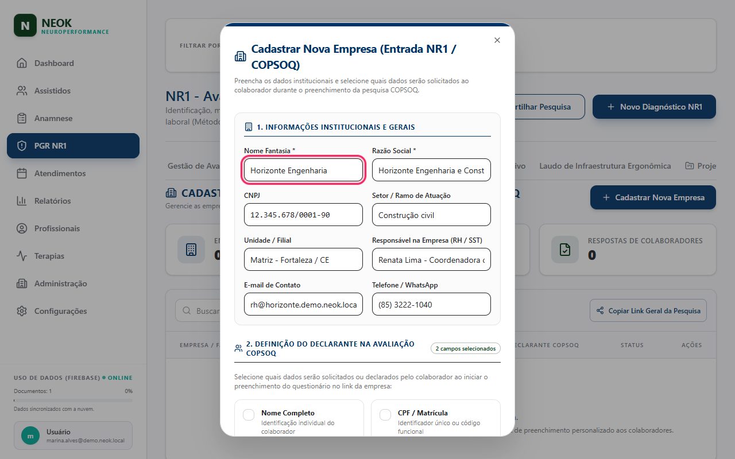Viewport: 735px width, 459px height.
Task: Click the building icon beside the dialog title
Action: tap(240, 56)
